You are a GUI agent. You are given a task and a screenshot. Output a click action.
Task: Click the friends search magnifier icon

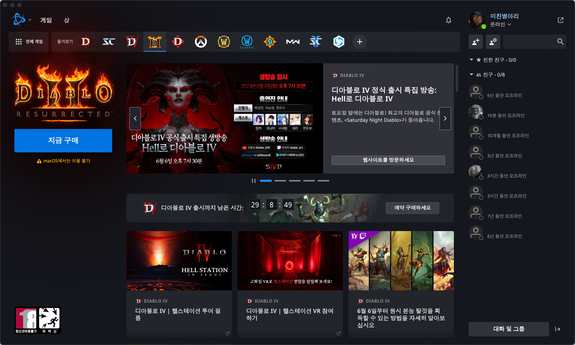[x=560, y=42]
